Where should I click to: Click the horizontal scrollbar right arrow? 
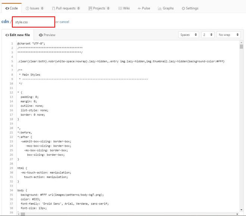click(x=237, y=214)
